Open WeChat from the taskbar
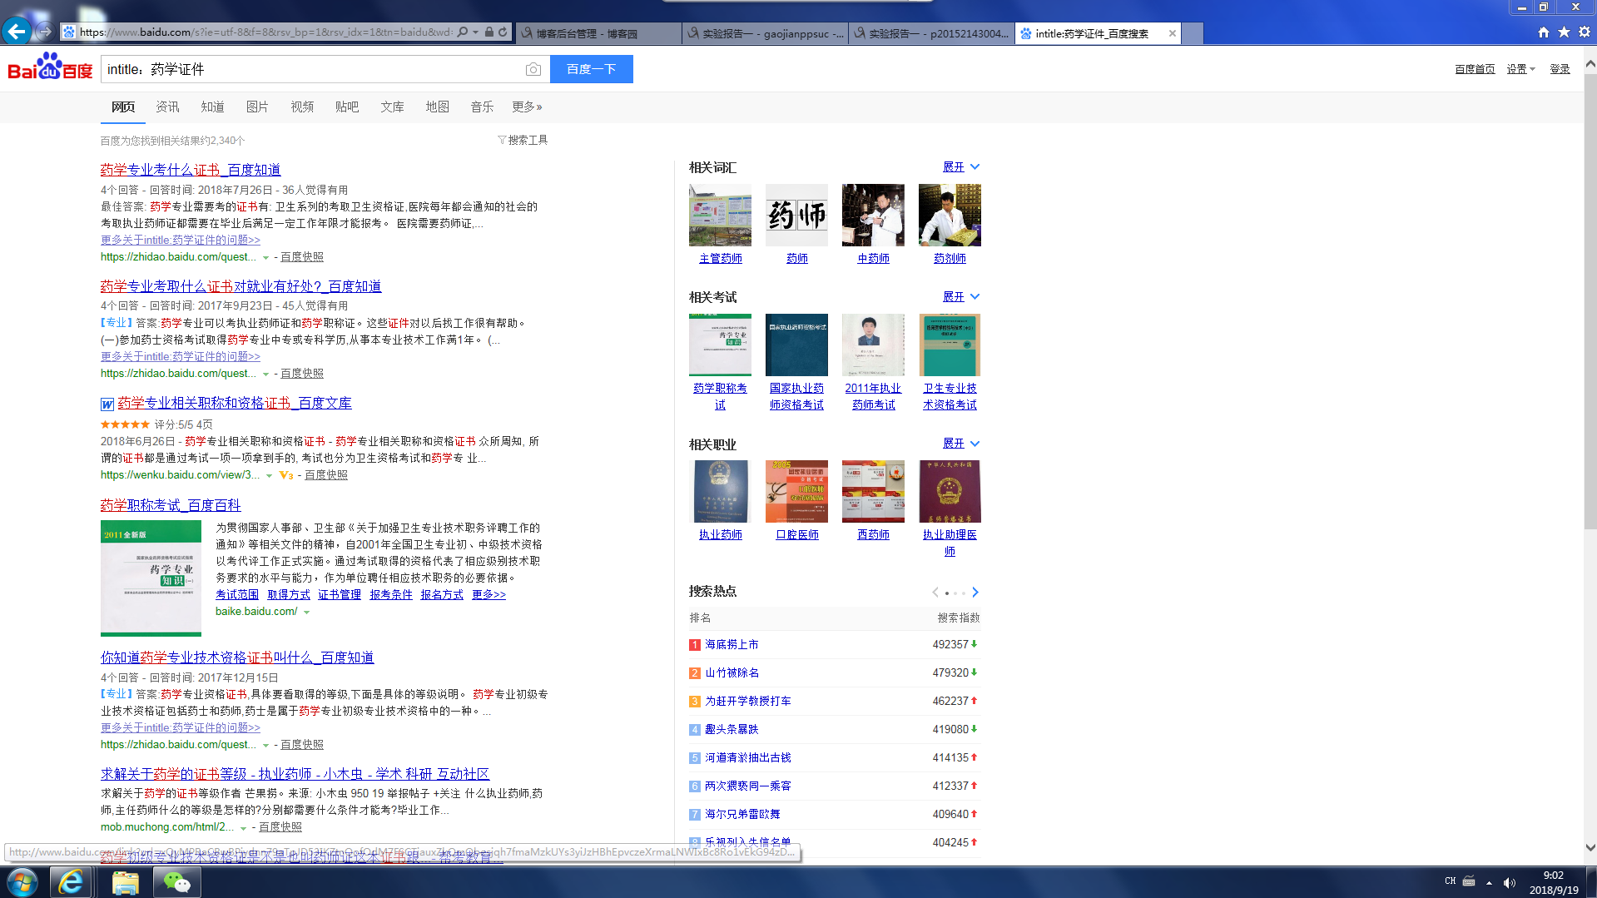The height and width of the screenshot is (898, 1597). [x=176, y=882]
